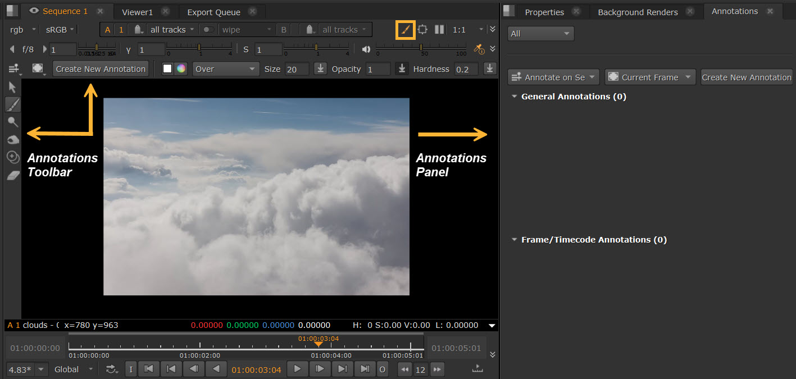Select the arrow selection tool
The height and width of the screenshot is (379, 796).
12,87
